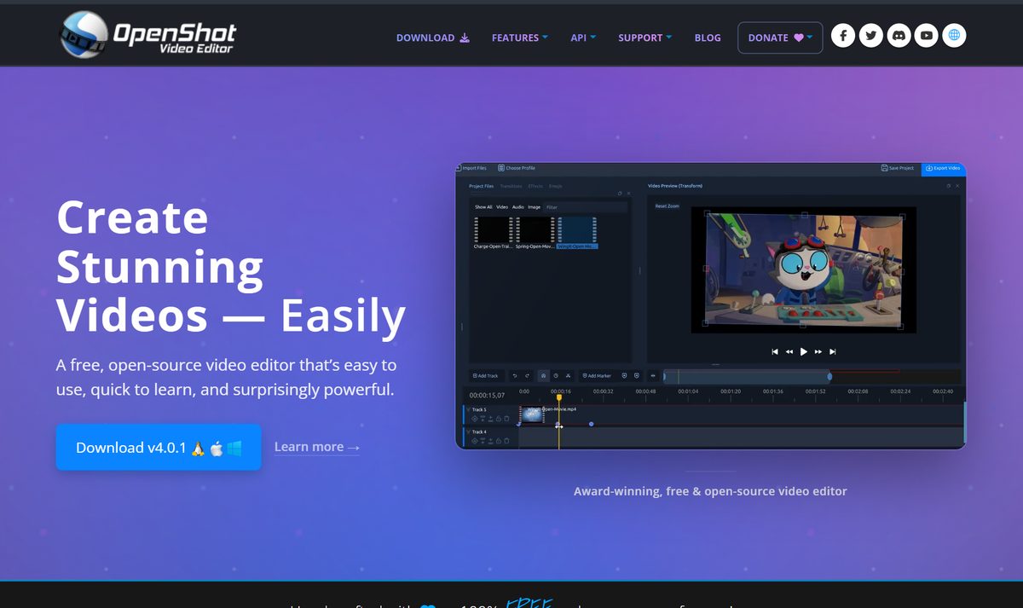Toggle the timing clock tool
The height and width of the screenshot is (608, 1023).
(x=556, y=375)
